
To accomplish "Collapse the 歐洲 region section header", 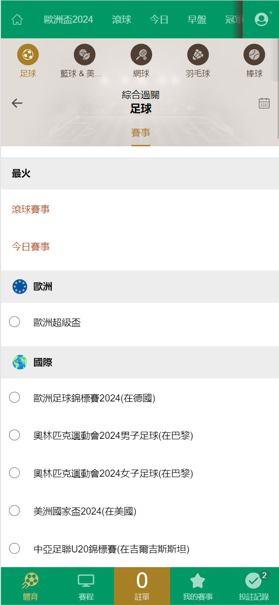I will pos(140,286).
